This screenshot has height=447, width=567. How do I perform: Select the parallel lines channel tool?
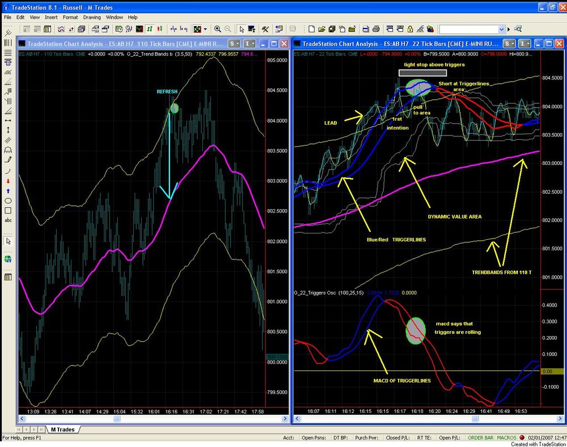(x=8, y=140)
